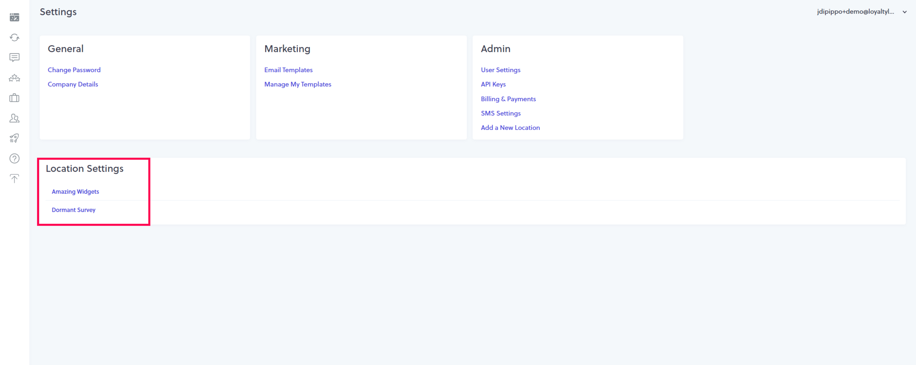Viewport: 916px width, 365px height.
Task: Open the people contacts sidebar icon
Action: coord(14,118)
